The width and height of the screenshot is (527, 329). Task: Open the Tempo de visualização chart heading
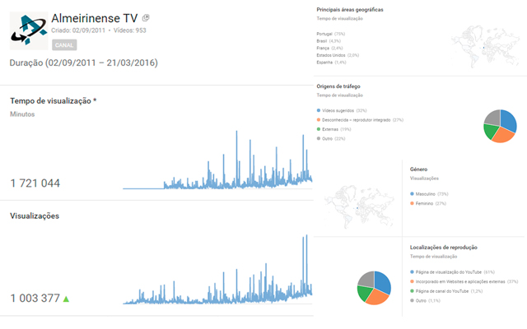pos(53,101)
